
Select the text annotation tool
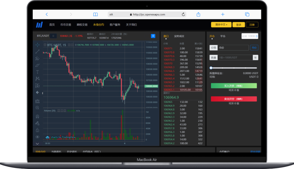click(x=37, y=72)
